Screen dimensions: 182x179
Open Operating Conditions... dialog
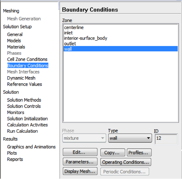[126, 162]
